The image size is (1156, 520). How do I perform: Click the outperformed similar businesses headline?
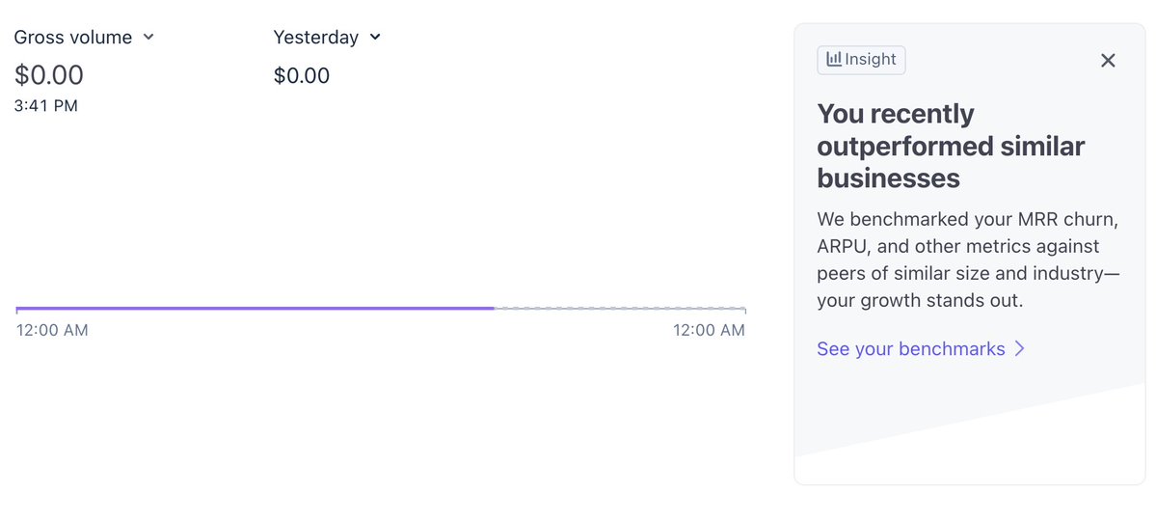click(951, 146)
